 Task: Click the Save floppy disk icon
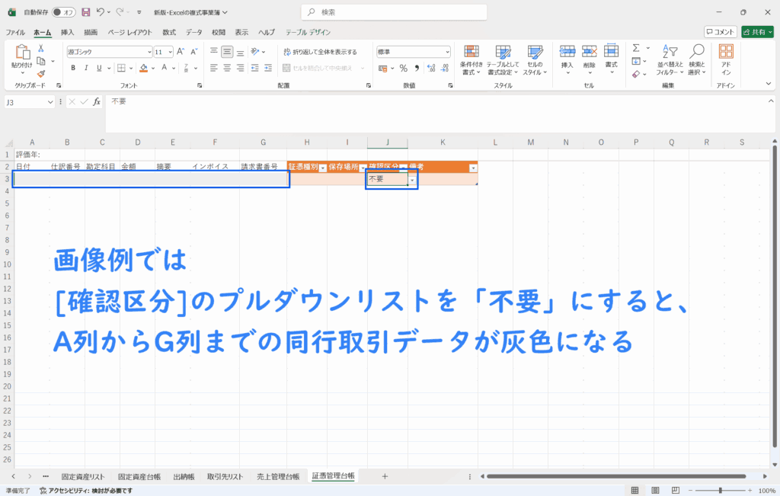[85, 12]
